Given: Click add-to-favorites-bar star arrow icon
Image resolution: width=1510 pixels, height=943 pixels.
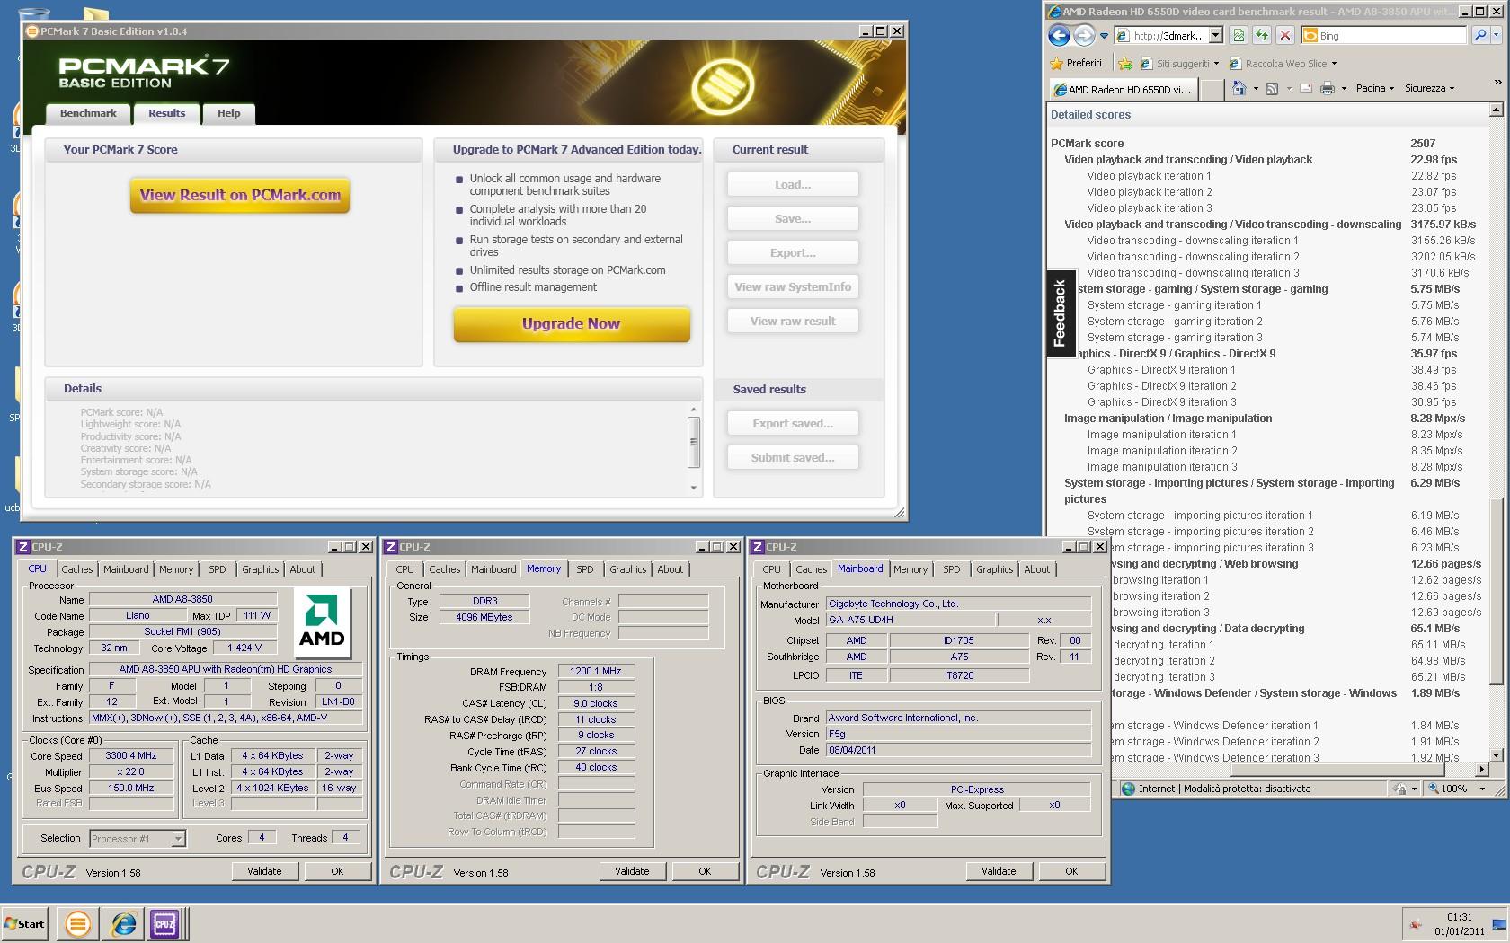Looking at the screenshot, I should (x=1124, y=64).
